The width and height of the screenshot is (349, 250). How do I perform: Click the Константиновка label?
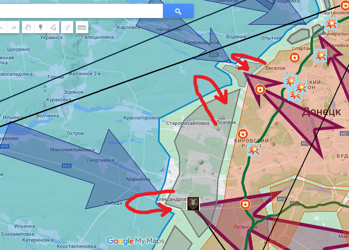point(76,246)
